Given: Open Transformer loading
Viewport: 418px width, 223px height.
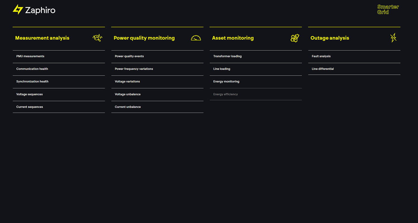Looking at the screenshot, I should click(227, 56).
